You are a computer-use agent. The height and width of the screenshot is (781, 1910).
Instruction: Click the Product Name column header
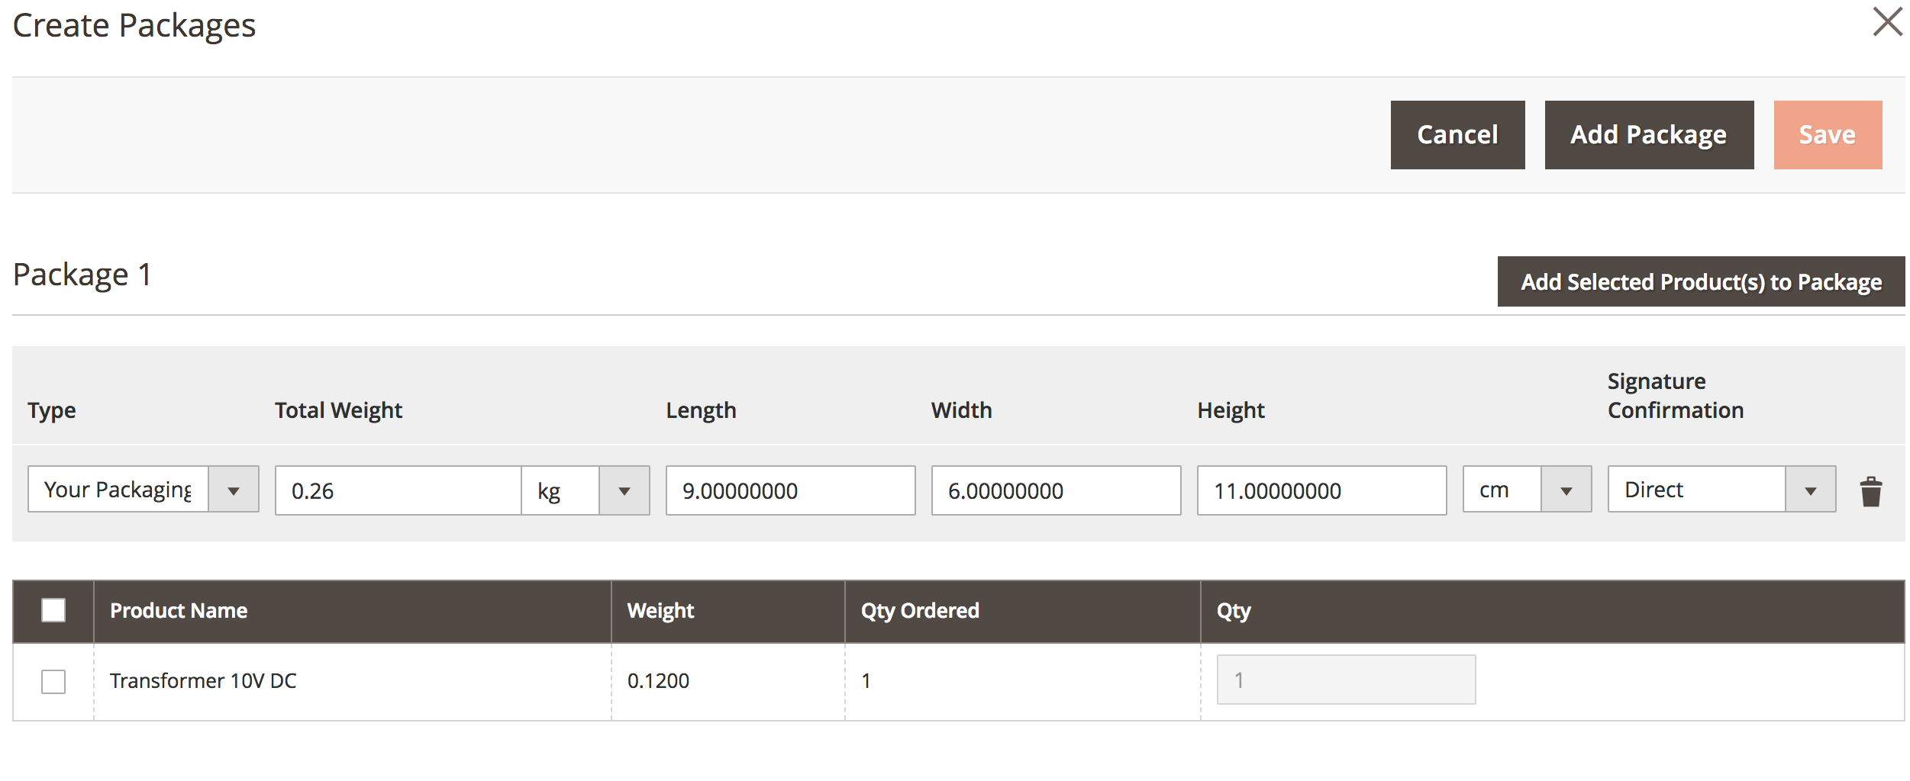[179, 611]
